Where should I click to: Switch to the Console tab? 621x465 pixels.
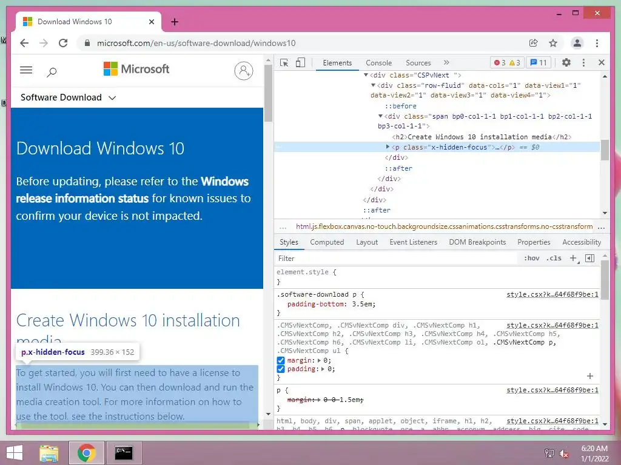(378, 63)
